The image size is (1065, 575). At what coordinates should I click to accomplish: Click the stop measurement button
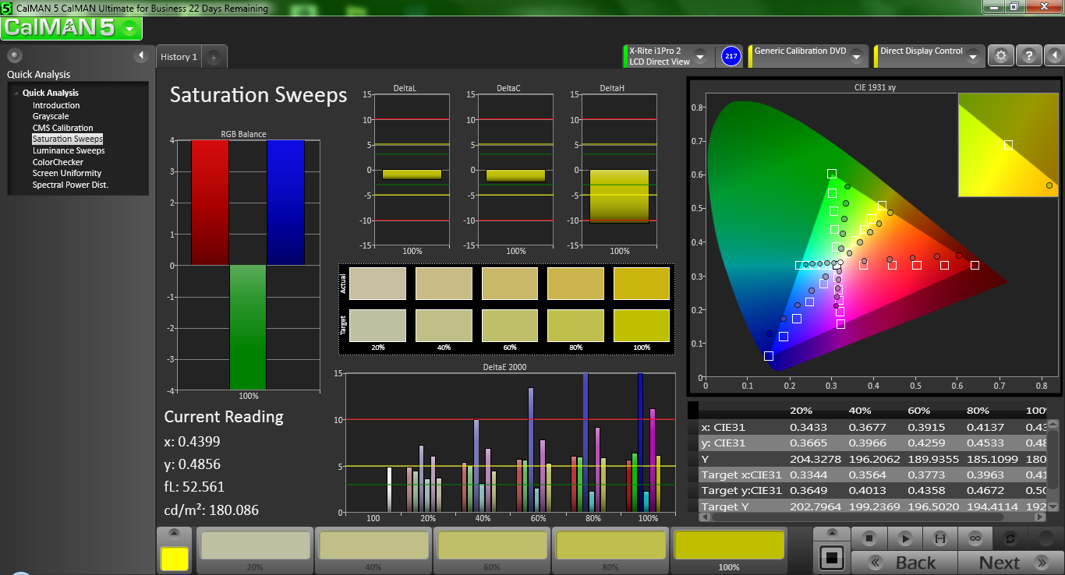869,538
